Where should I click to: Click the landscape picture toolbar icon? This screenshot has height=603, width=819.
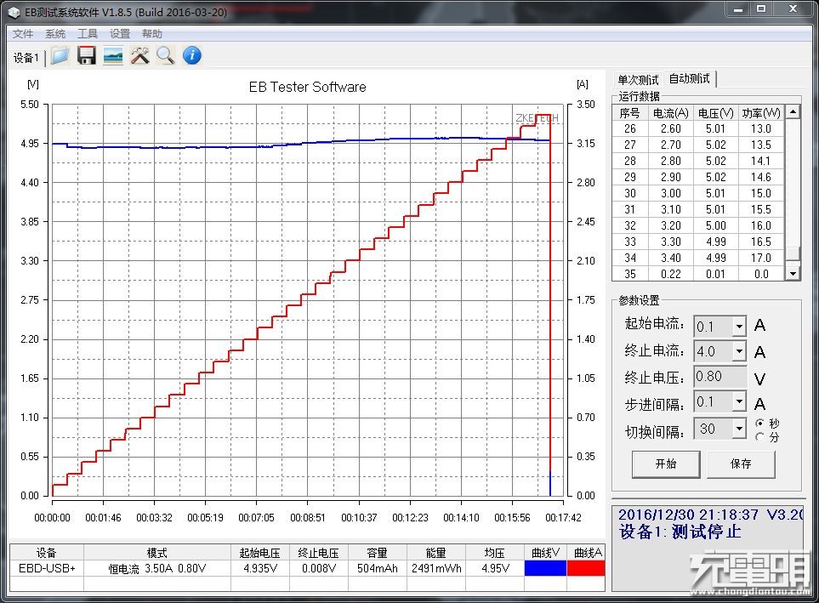(113, 56)
